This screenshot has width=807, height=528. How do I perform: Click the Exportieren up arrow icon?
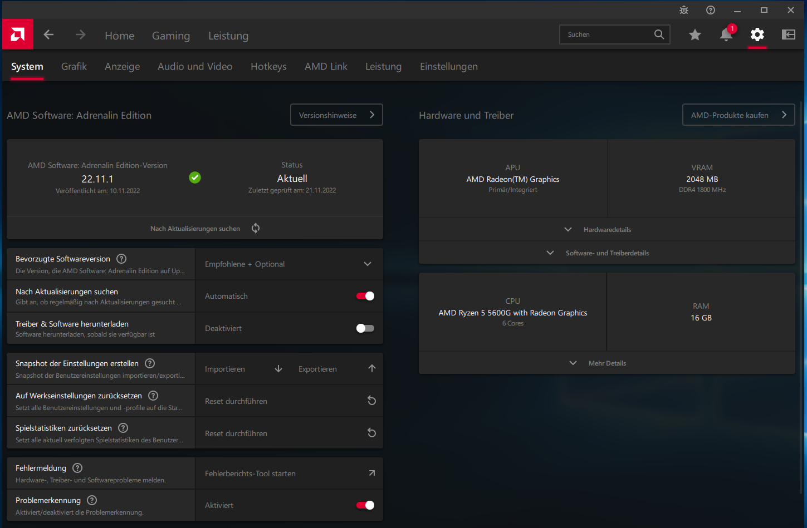tap(372, 368)
